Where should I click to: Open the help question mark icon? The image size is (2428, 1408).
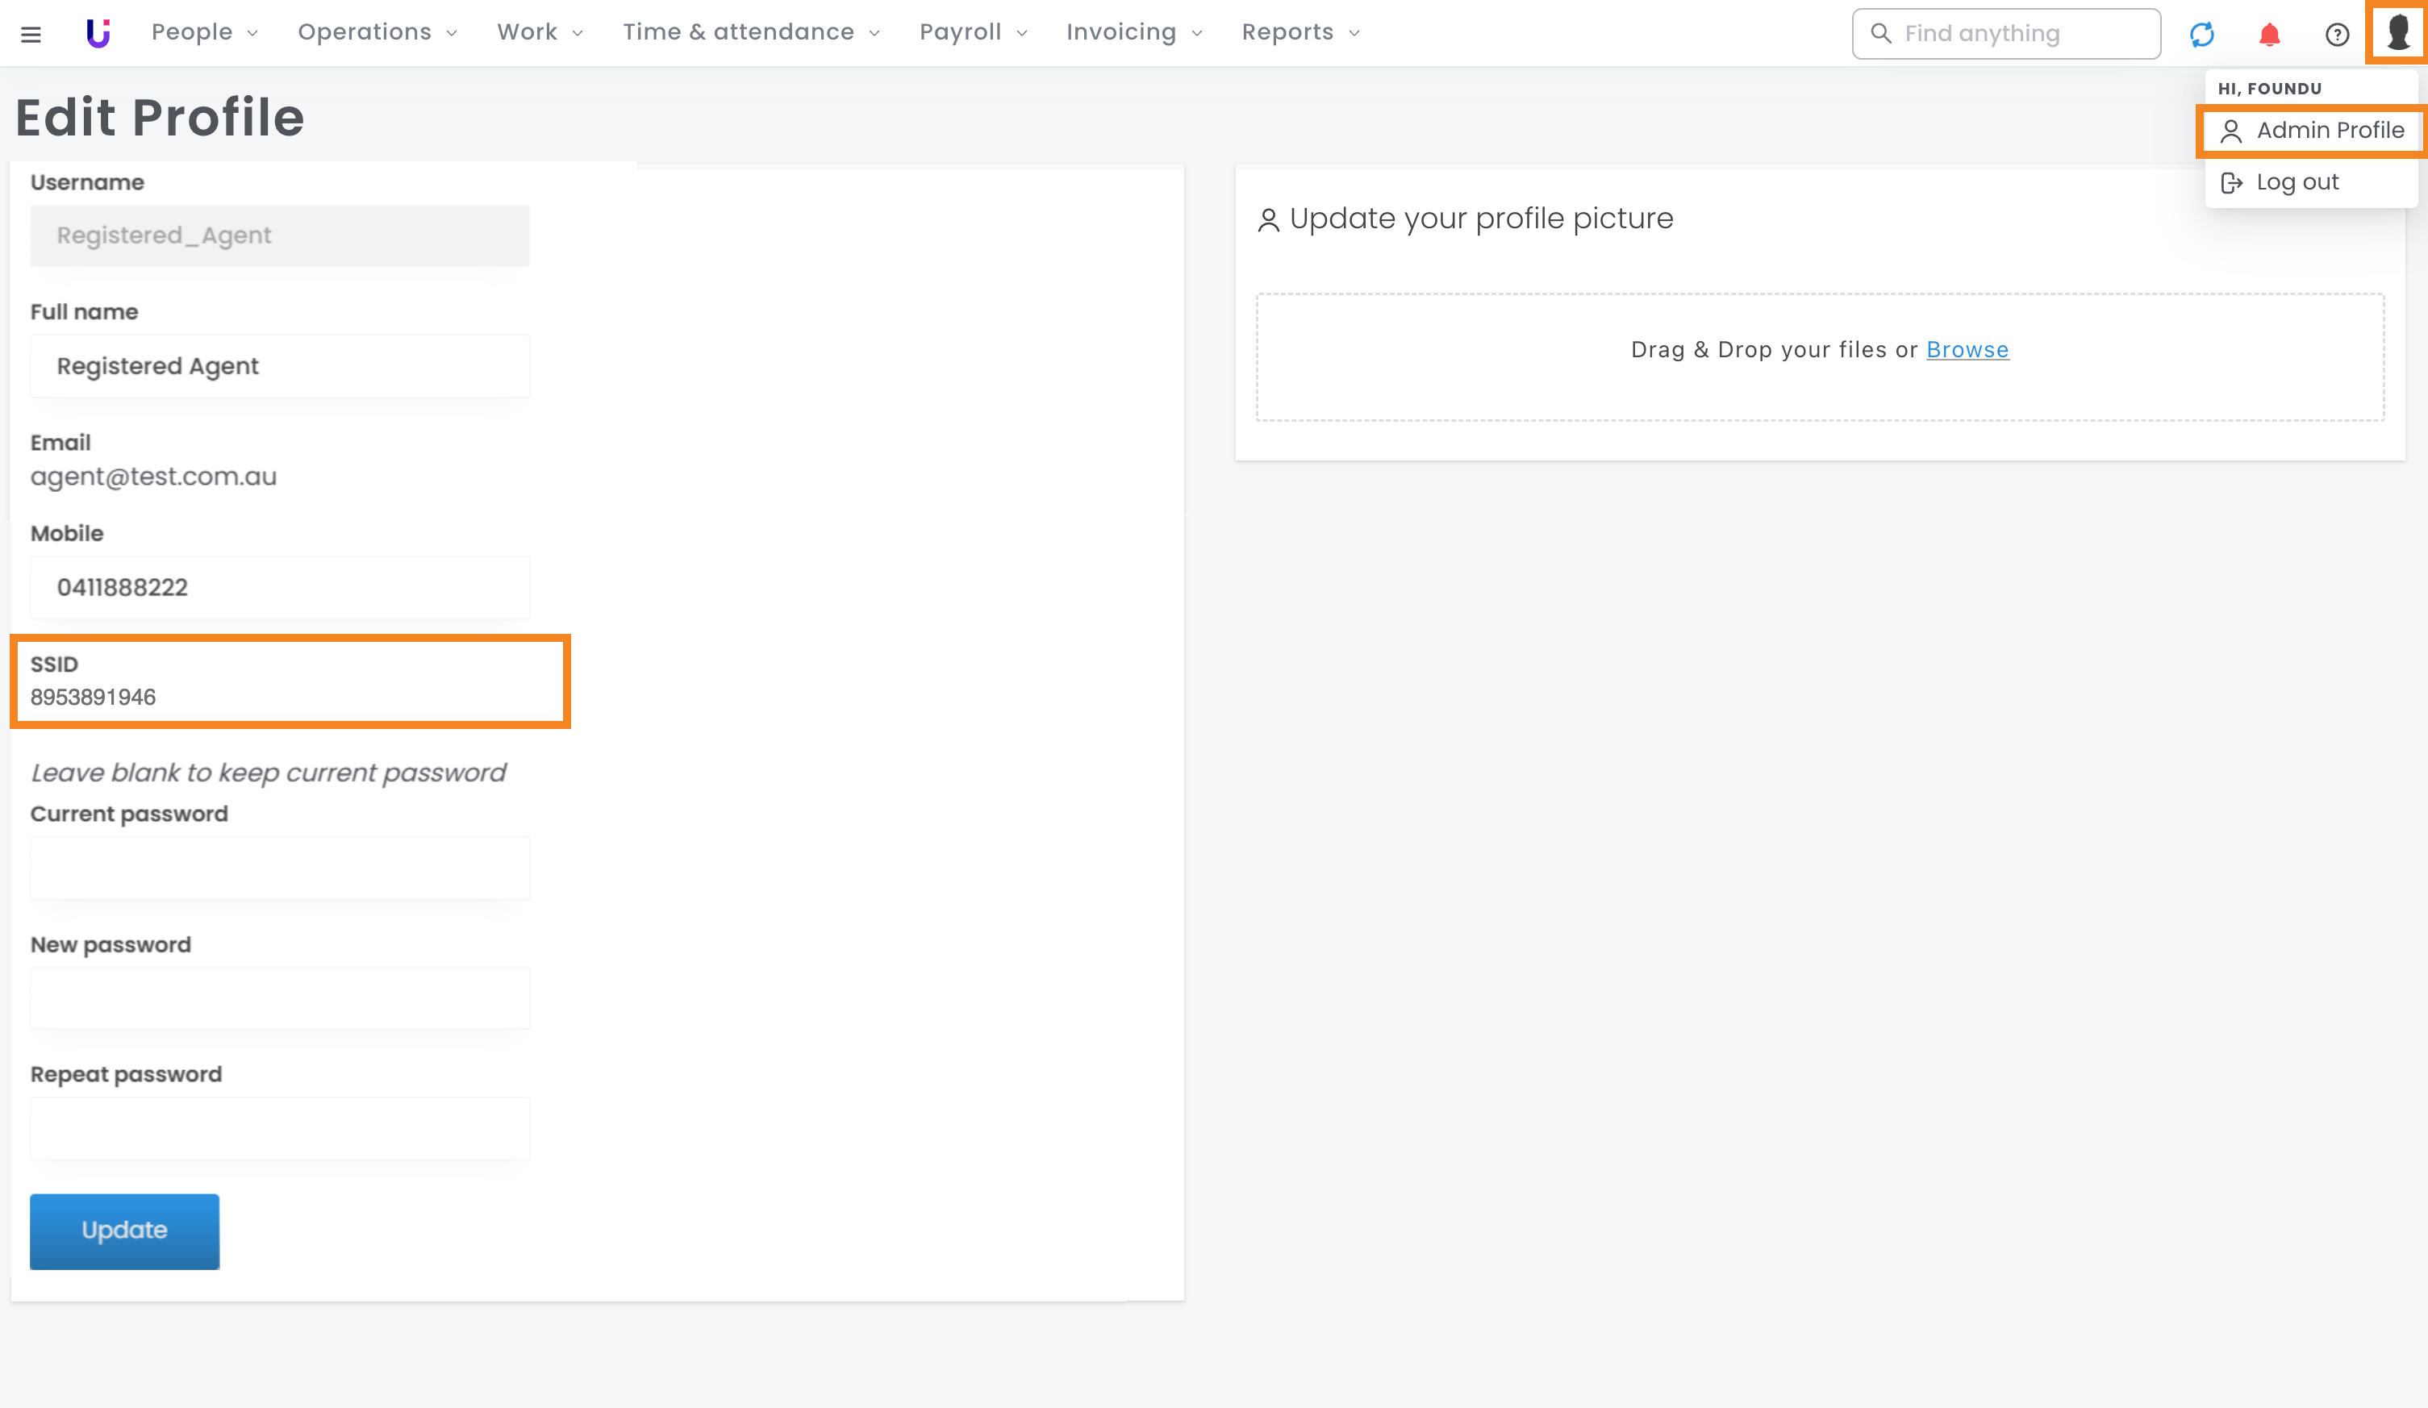pyautogui.click(x=2337, y=35)
